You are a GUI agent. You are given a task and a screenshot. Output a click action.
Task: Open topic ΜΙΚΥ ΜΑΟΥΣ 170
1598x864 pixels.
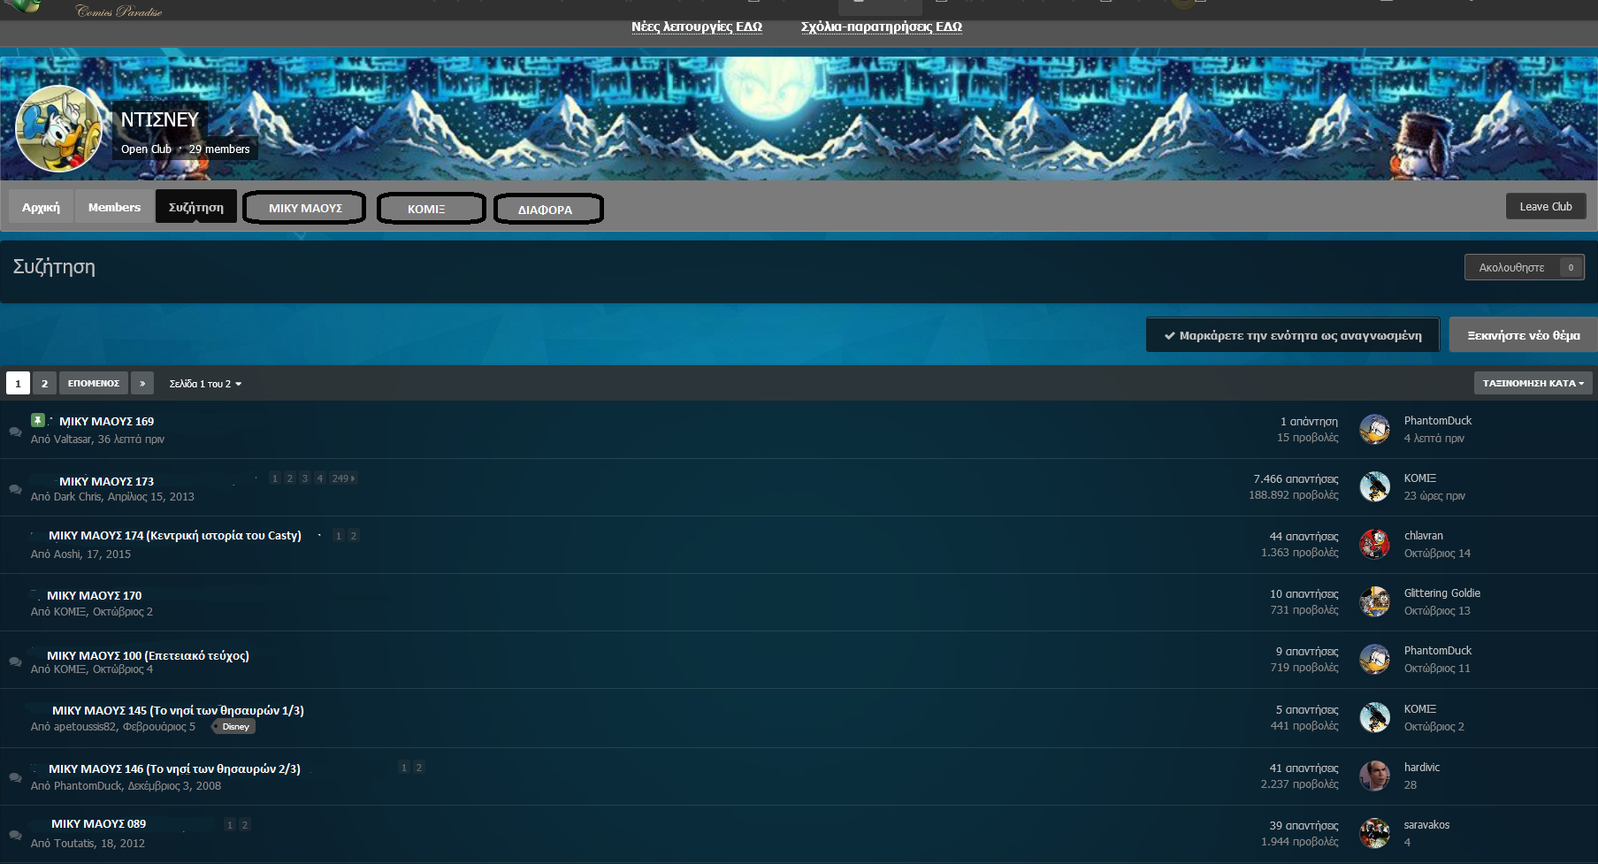94,595
